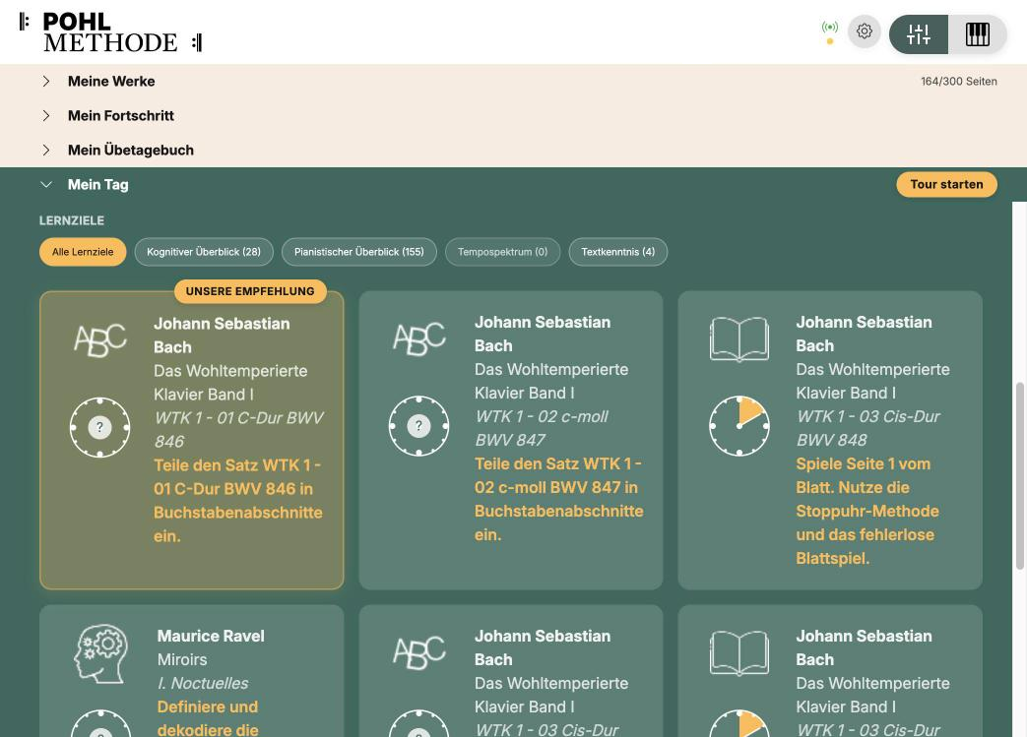Open task 'Teile den Satz WTK 1 - 01 C-Dur'
The width and height of the screenshot is (1027, 737).
pos(238,501)
